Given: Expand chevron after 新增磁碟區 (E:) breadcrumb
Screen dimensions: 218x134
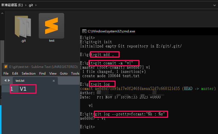Looking at the screenshot, I should [x=26, y=5].
